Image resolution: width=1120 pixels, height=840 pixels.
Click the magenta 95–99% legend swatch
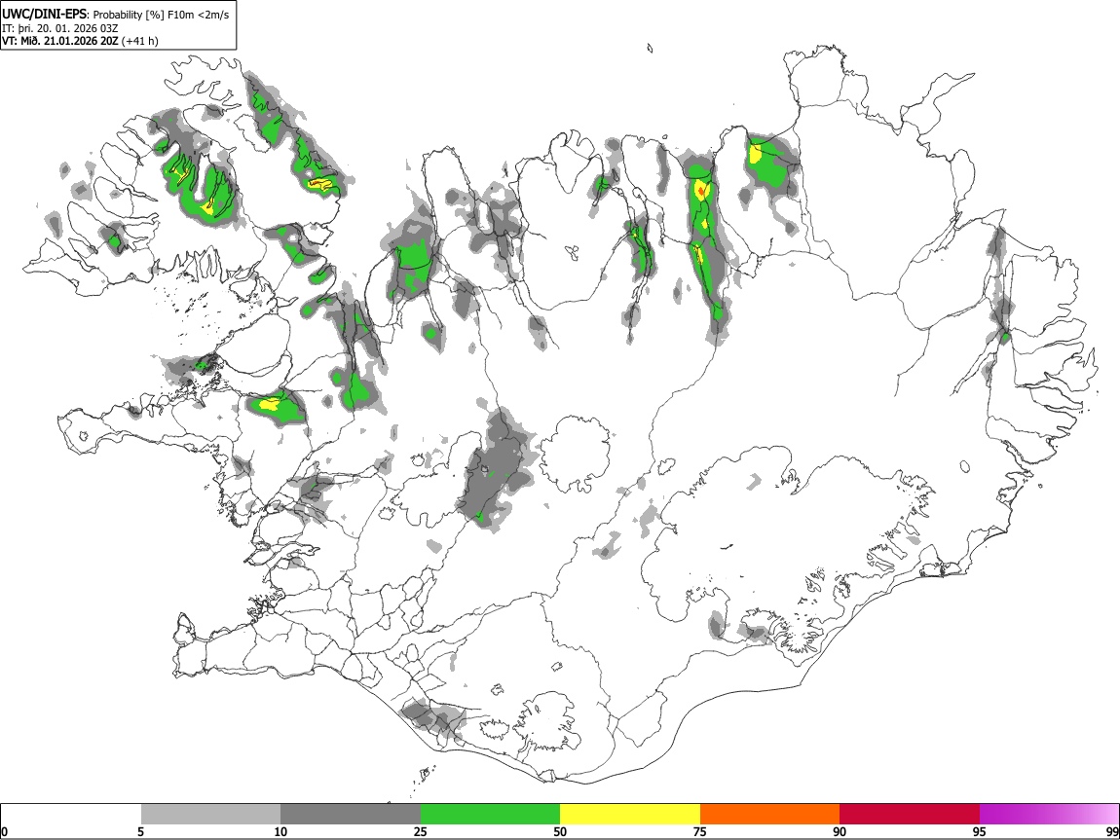tap(1049, 815)
